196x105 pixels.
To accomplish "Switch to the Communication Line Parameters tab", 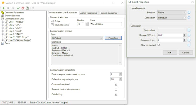I will (63, 13).
